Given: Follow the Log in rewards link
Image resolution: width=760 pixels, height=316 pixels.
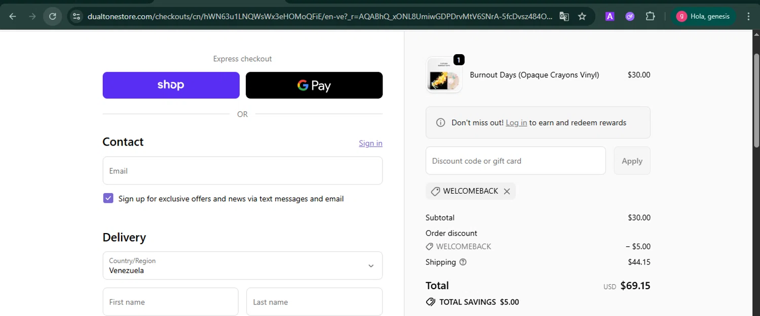Looking at the screenshot, I should point(516,122).
